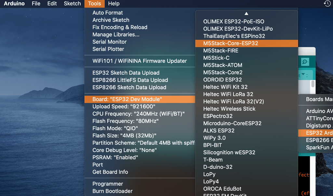Run ESP8266 Sketch Data Upload
The image size is (333, 196).
(140, 87)
